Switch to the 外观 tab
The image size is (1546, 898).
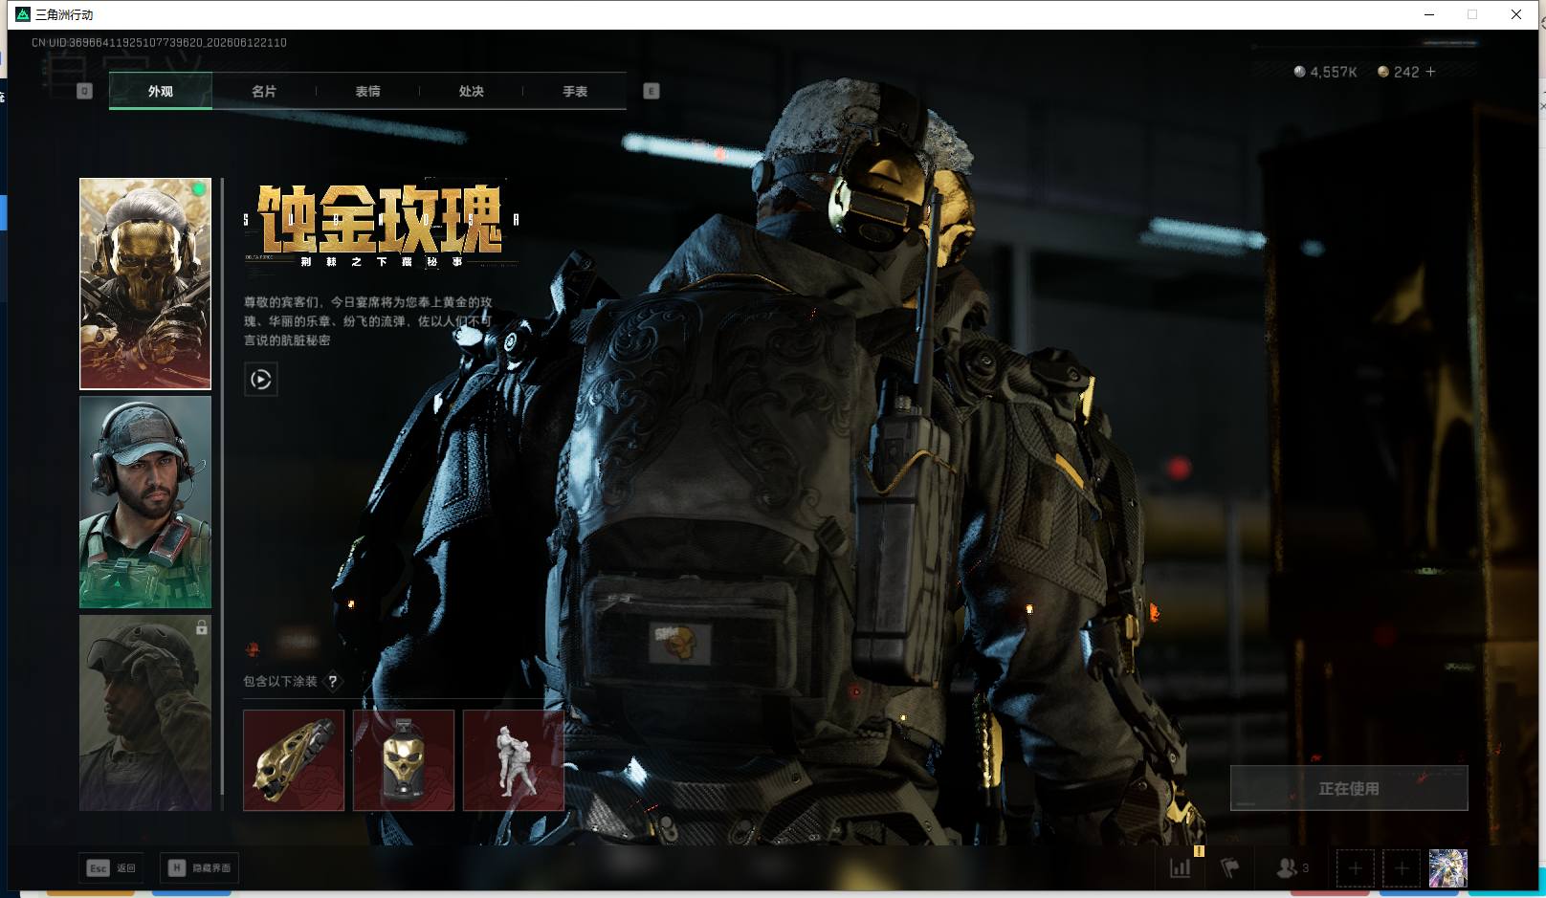point(161,91)
